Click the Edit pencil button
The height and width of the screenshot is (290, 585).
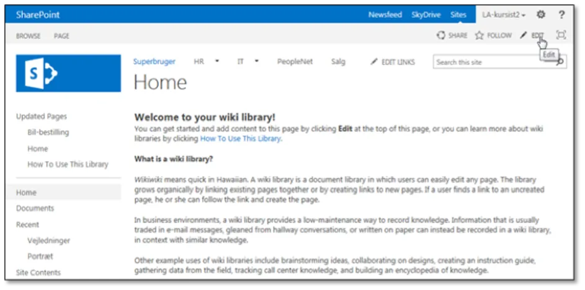point(532,35)
